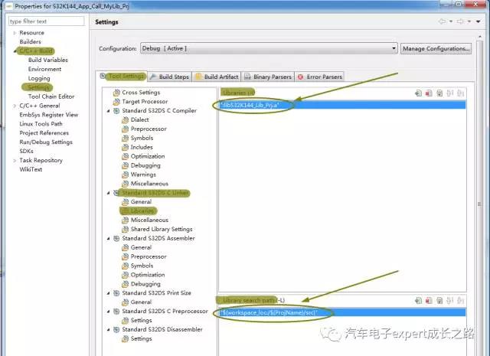The width and height of the screenshot is (490, 356).
Task: Click back navigation arrow in Settings header
Action: [442, 22]
